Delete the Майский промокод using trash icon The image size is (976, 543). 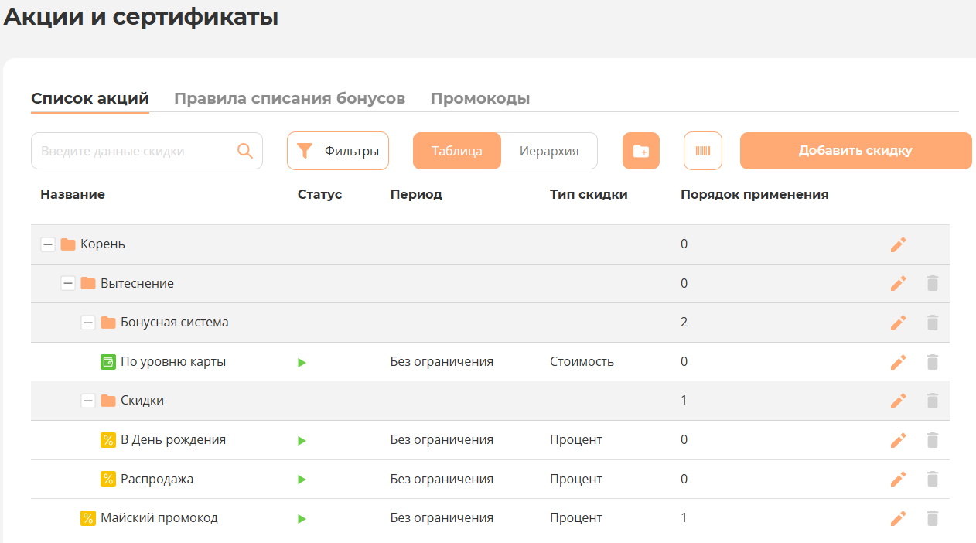932,518
